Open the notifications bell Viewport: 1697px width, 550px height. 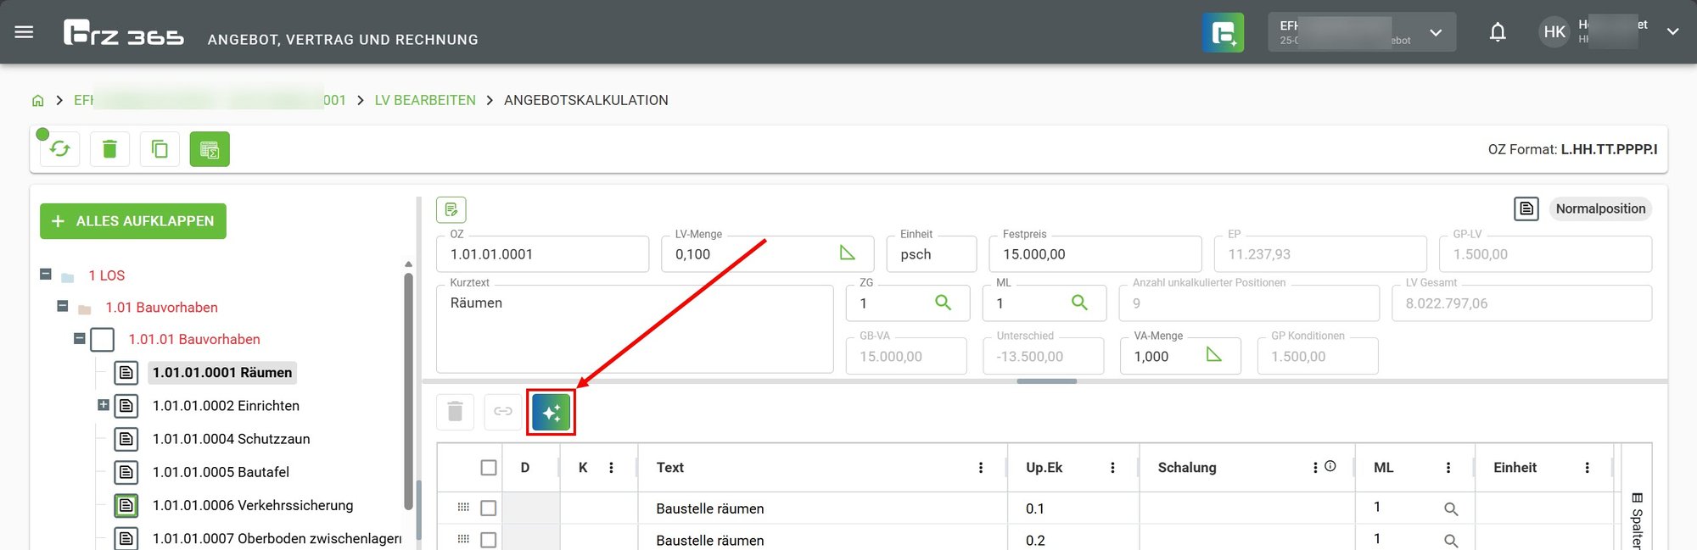tap(1498, 32)
